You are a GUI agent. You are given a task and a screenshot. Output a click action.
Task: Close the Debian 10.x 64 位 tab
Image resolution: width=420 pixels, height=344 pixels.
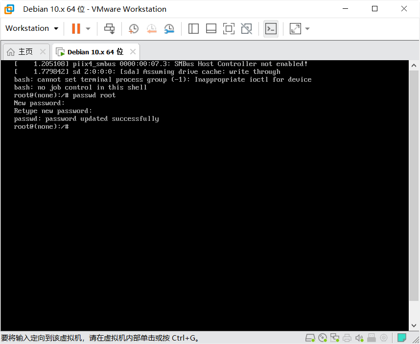[133, 52]
